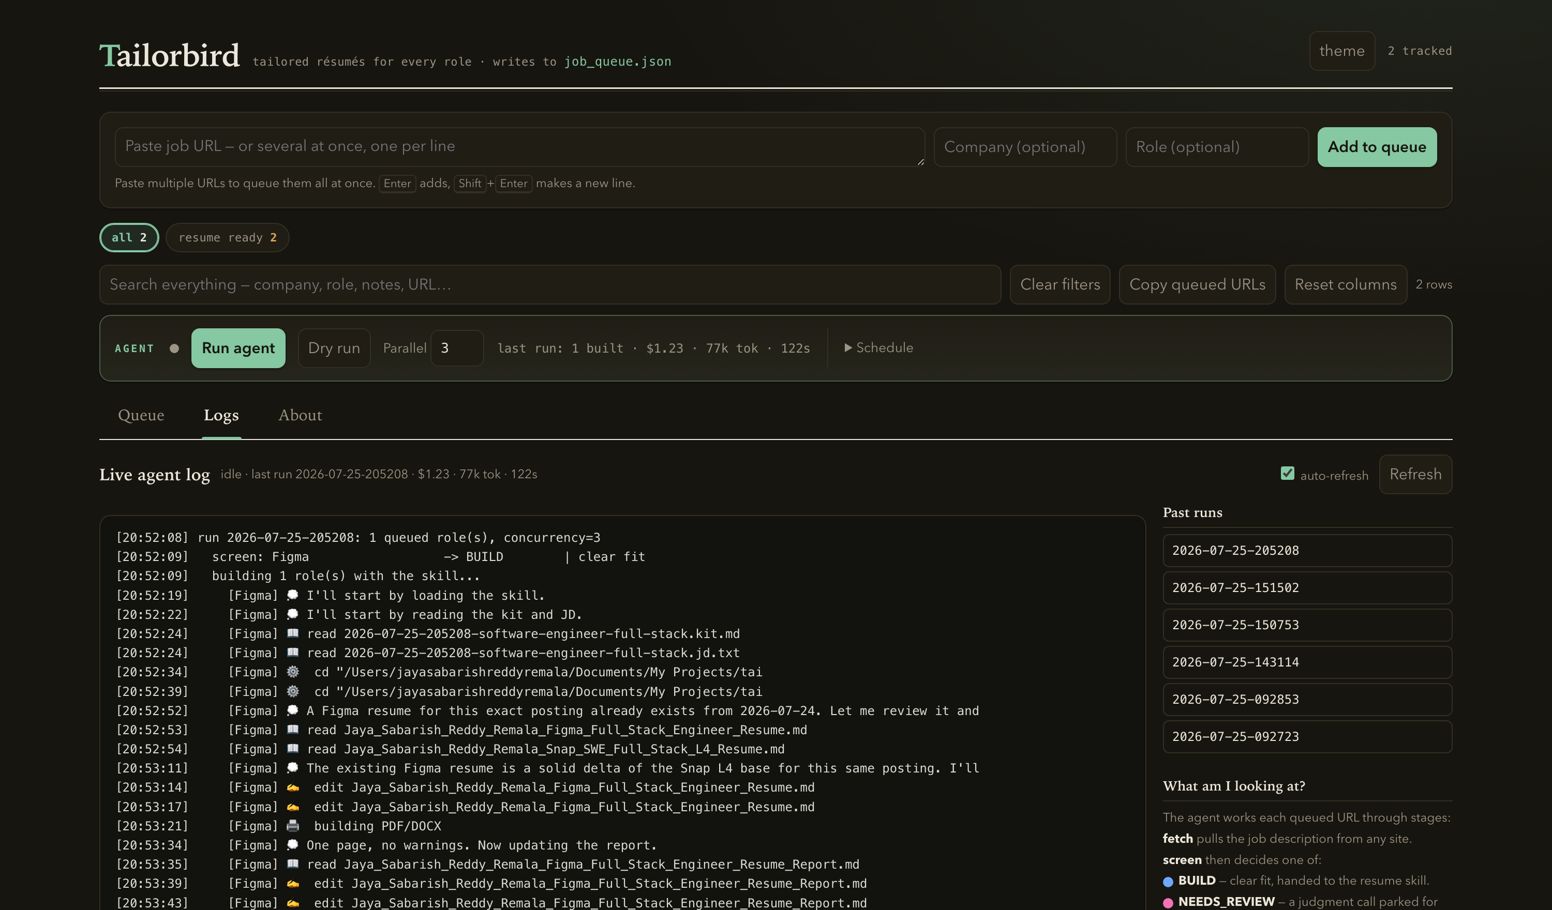Click the Refresh log button

[x=1415, y=474]
